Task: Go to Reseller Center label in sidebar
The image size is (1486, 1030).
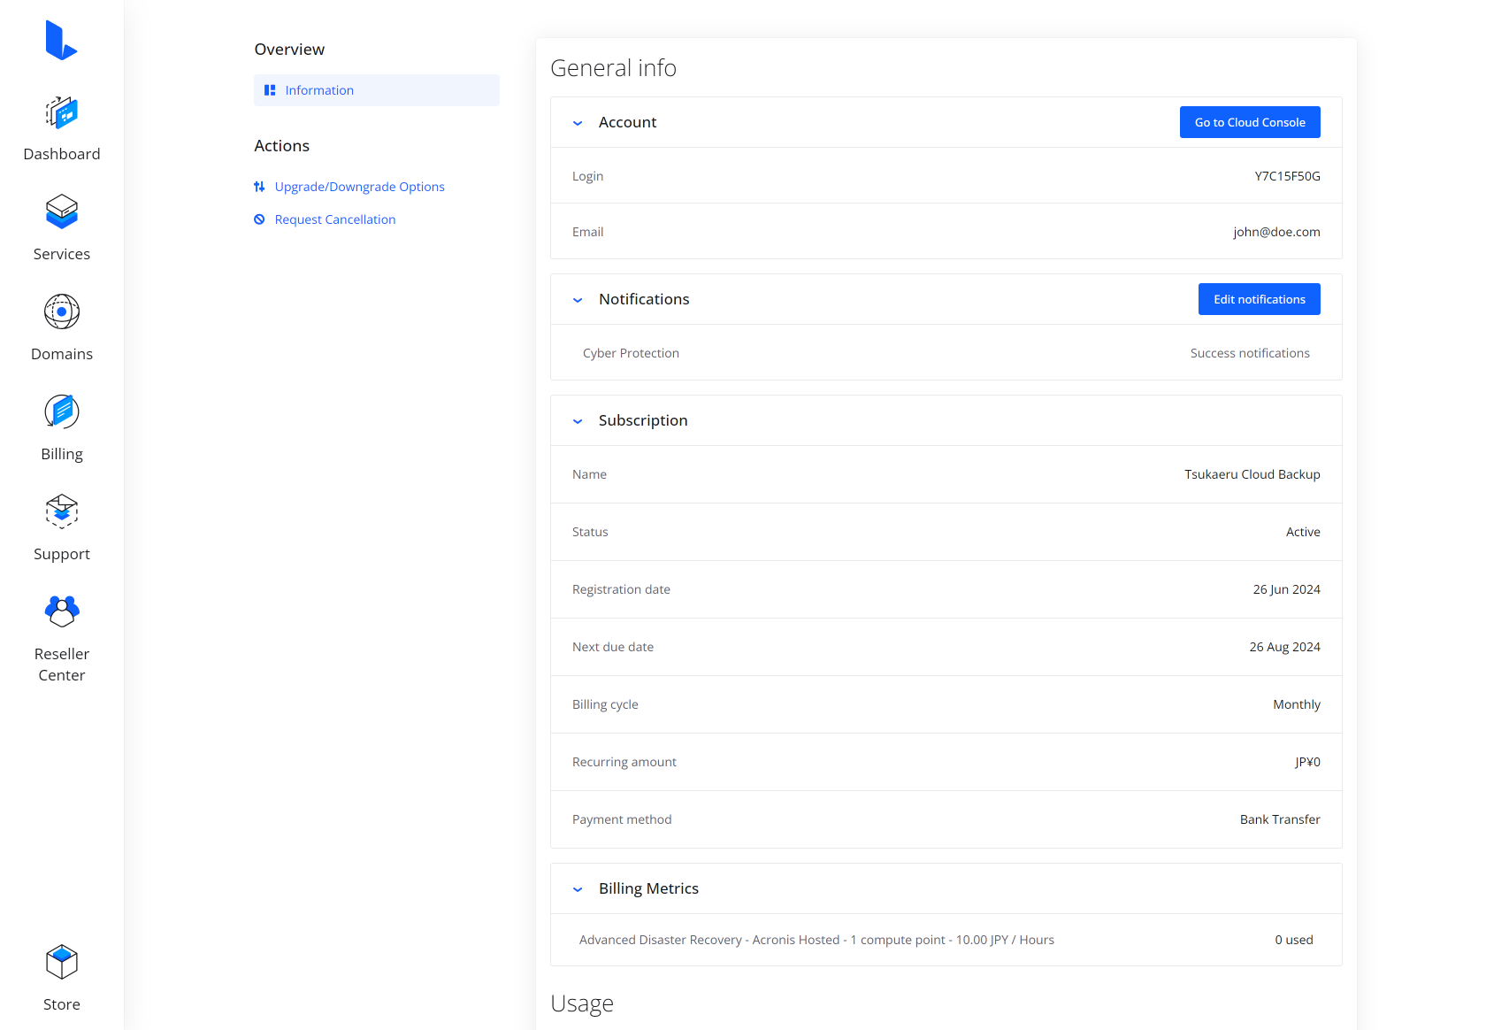Action: tap(62, 665)
